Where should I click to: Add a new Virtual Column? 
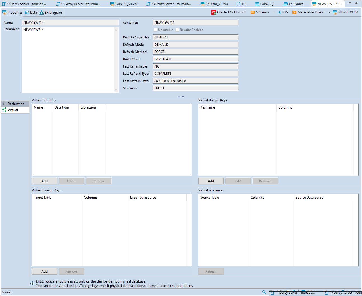point(44,181)
